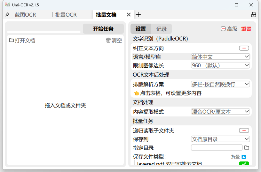The width and height of the screenshot is (261, 172).
Task: Switch to the 设置 panel tab
Action: (141, 29)
